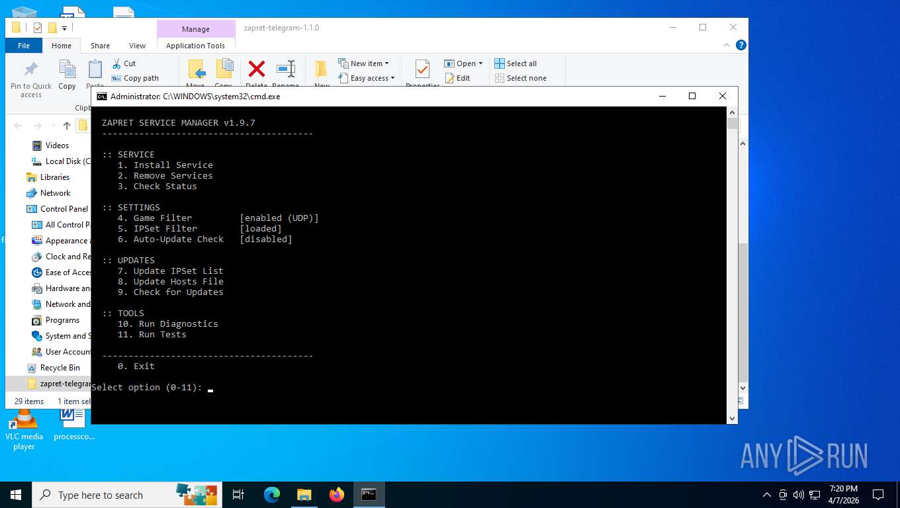Screen dimensions: 900x508
Task: Click the New folder icon in ribbon
Action: (x=322, y=69)
